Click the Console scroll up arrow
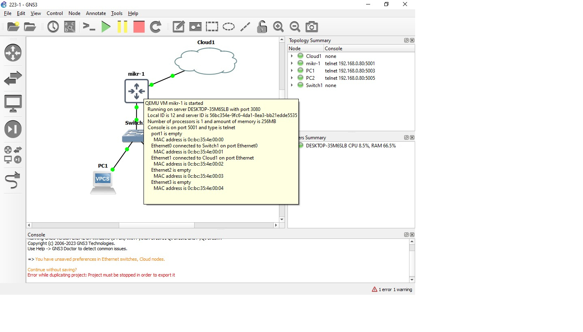This screenshot has width=583, height=332. click(x=412, y=242)
